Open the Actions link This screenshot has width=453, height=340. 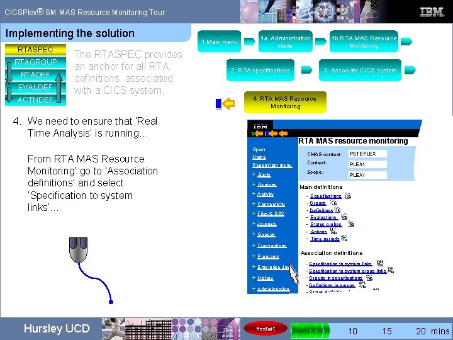[x=318, y=232]
